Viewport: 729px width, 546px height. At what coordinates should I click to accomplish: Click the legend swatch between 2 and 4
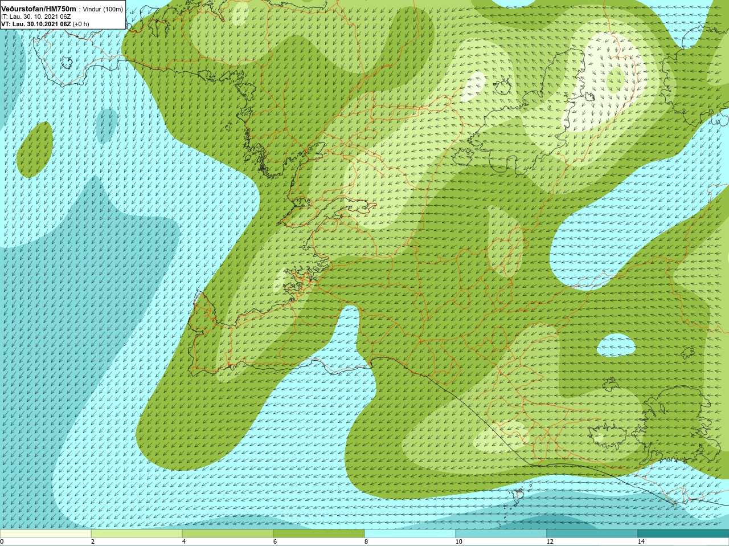(x=137, y=533)
